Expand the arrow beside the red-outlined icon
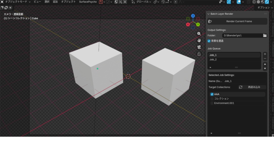The height and width of the screenshot is (148, 274). point(104,2)
